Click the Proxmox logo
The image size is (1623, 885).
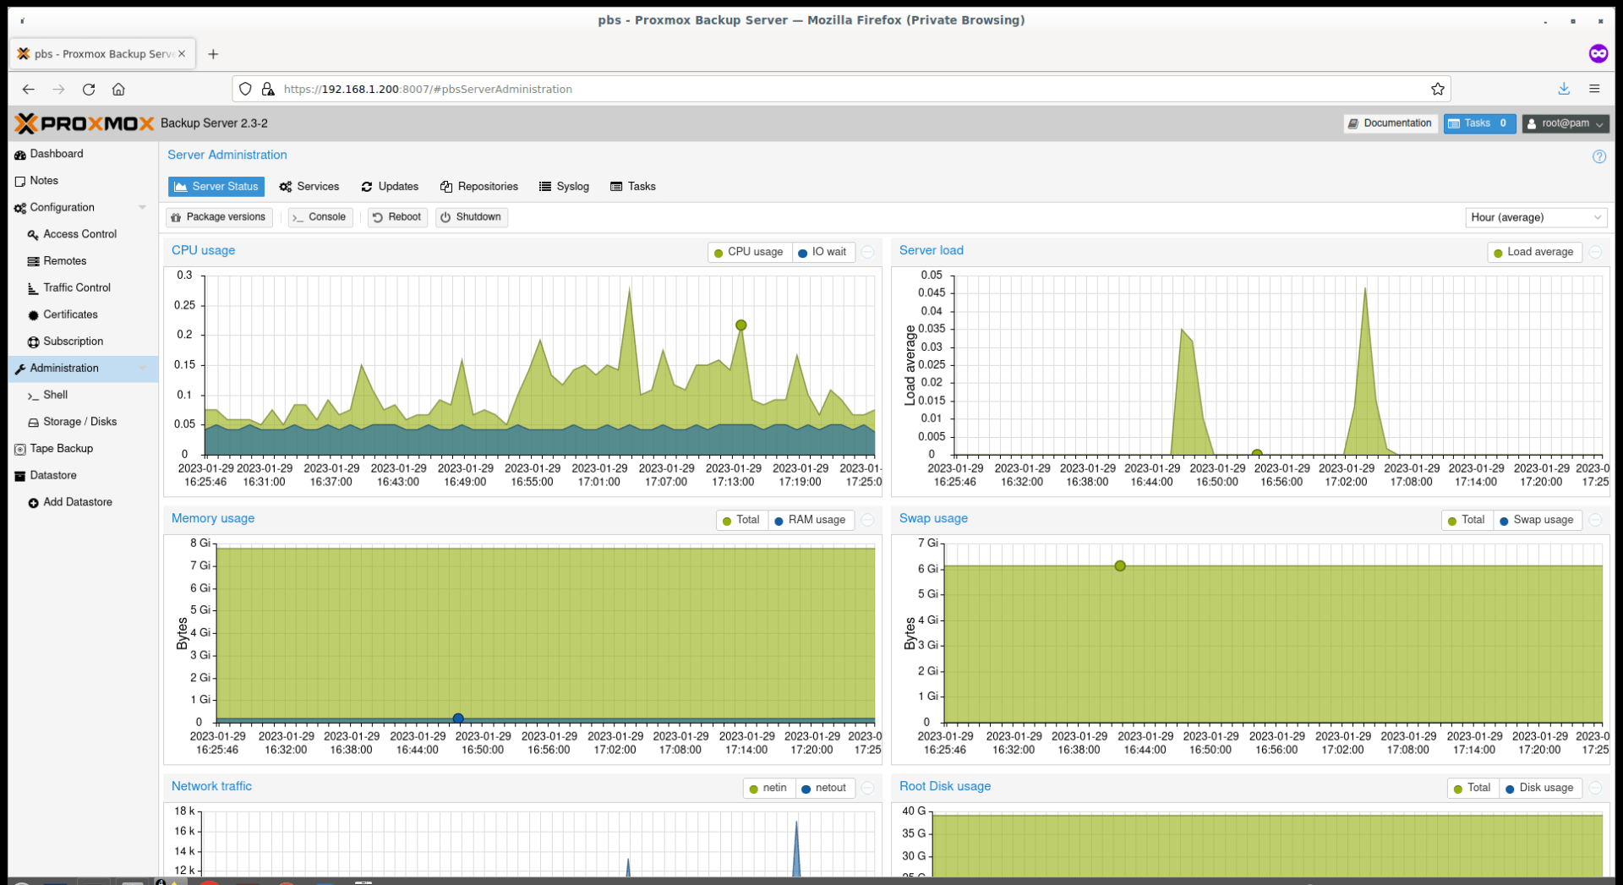click(x=85, y=123)
